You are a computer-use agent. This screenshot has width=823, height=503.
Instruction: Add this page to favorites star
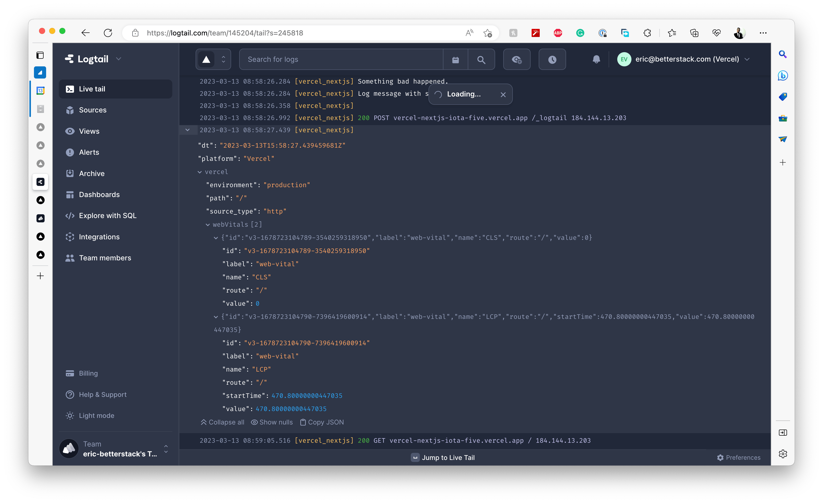point(487,33)
